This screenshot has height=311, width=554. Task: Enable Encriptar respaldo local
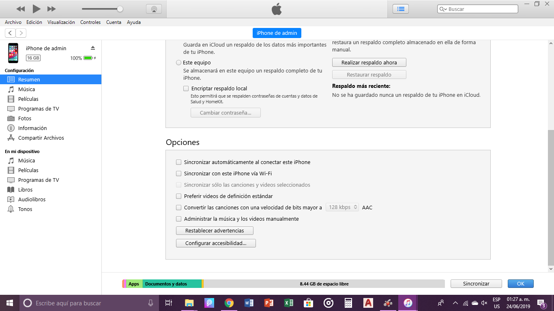tap(186, 88)
